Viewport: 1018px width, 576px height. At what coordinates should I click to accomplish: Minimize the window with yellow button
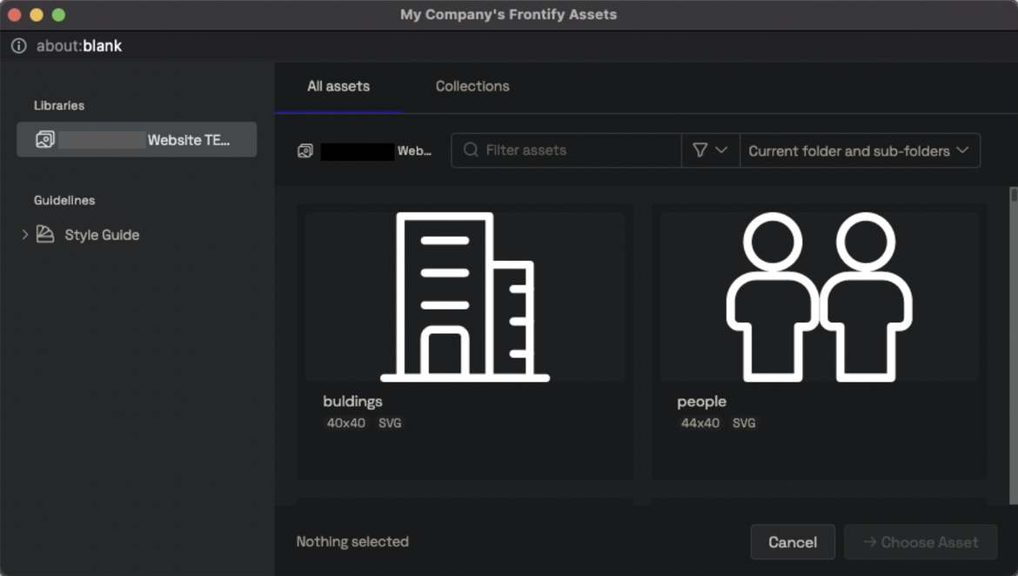tap(37, 14)
